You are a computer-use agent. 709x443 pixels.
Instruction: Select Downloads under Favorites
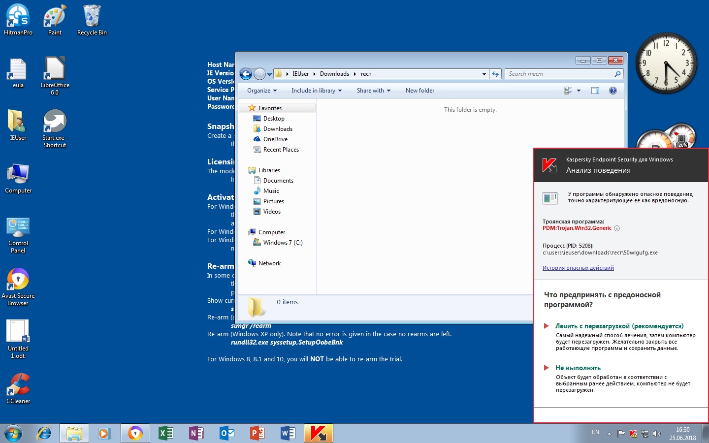278,129
